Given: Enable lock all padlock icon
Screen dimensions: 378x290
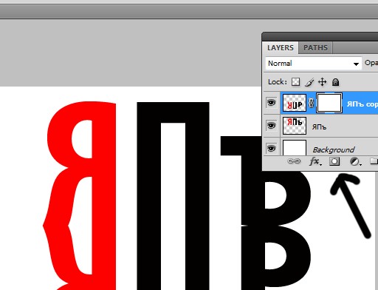Looking at the screenshot, I should click(x=336, y=82).
